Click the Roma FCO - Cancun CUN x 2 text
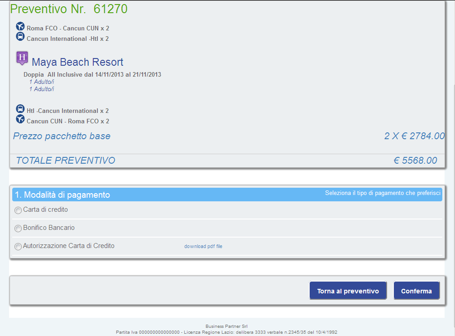 point(68,28)
